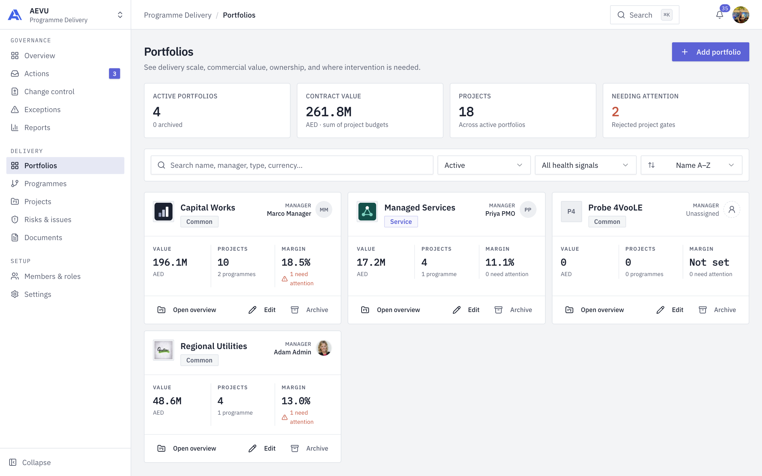The width and height of the screenshot is (762, 476).
Task: Open overview of Capital Works
Action: click(x=187, y=310)
